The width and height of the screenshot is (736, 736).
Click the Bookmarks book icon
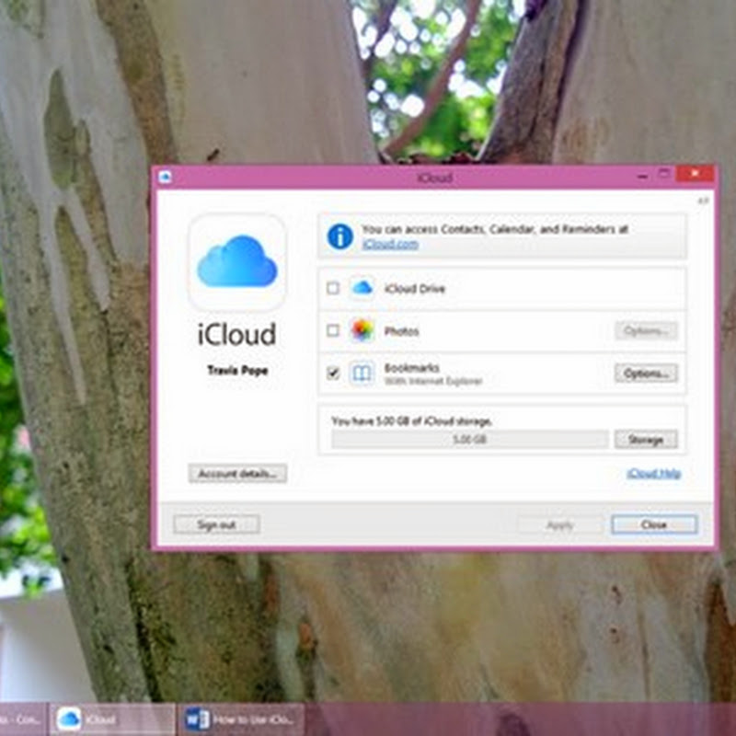362,374
